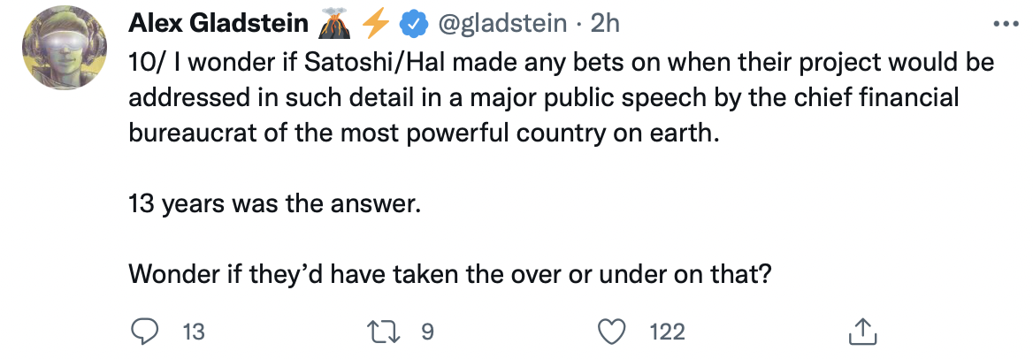Open tweet permalink via 2h timestamp
The image size is (1033, 359).
[605, 25]
